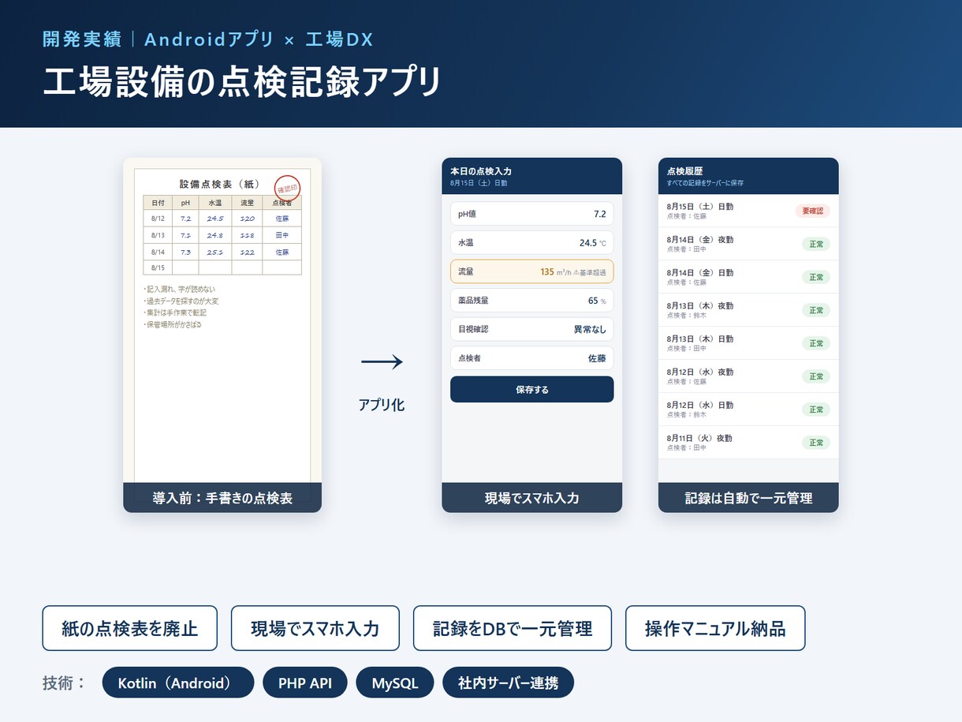Click the 記録は自動で一元管理 caption
This screenshot has height=722, width=962.
[x=748, y=498]
